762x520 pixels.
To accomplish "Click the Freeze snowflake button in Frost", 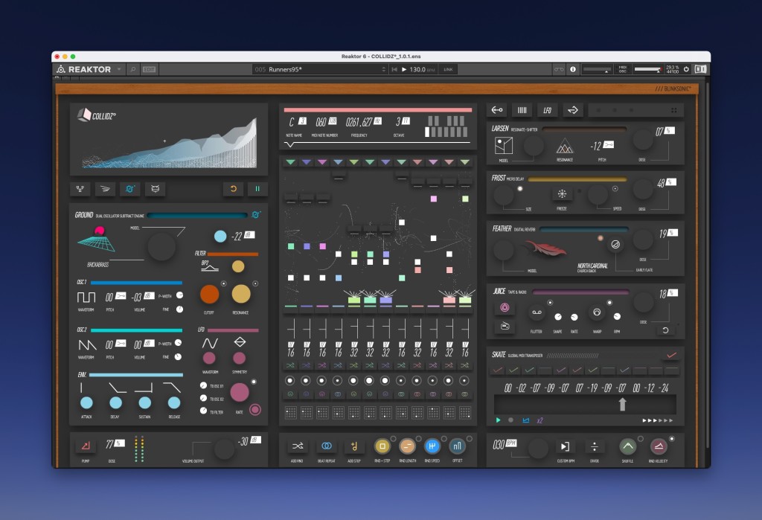I will (x=562, y=194).
